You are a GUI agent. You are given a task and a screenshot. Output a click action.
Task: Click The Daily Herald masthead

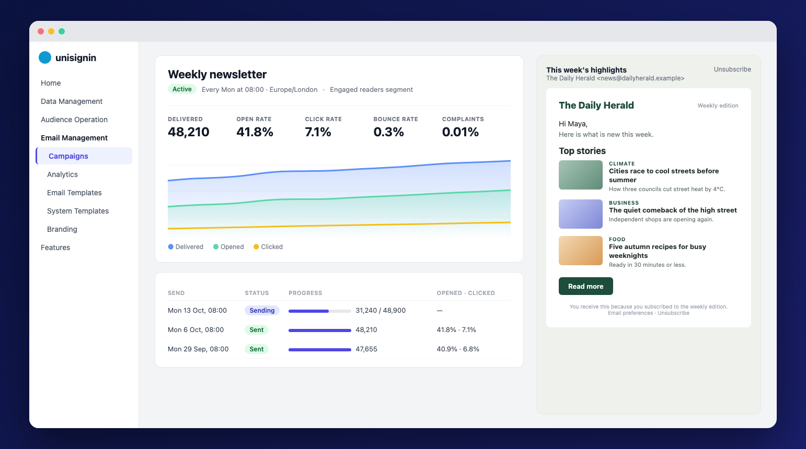596,105
